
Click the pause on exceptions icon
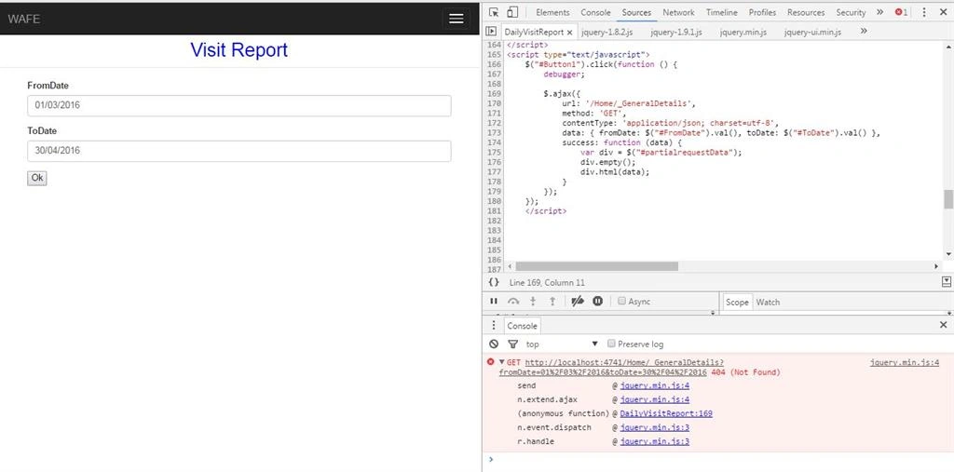point(597,301)
